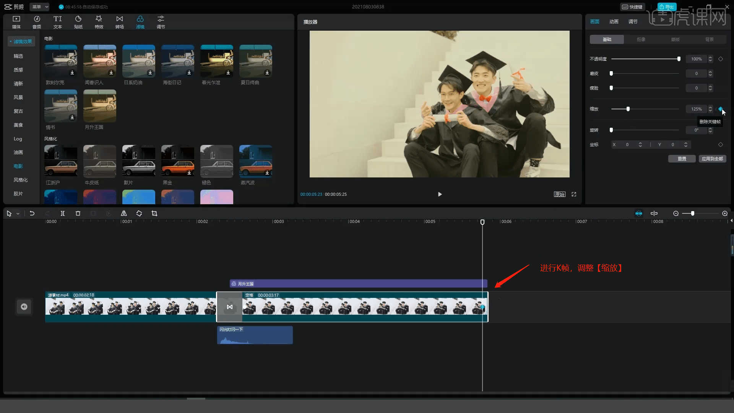Adjust the 瘦脸 value stepper arrows
This screenshot has width=734, height=413.
point(710,88)
